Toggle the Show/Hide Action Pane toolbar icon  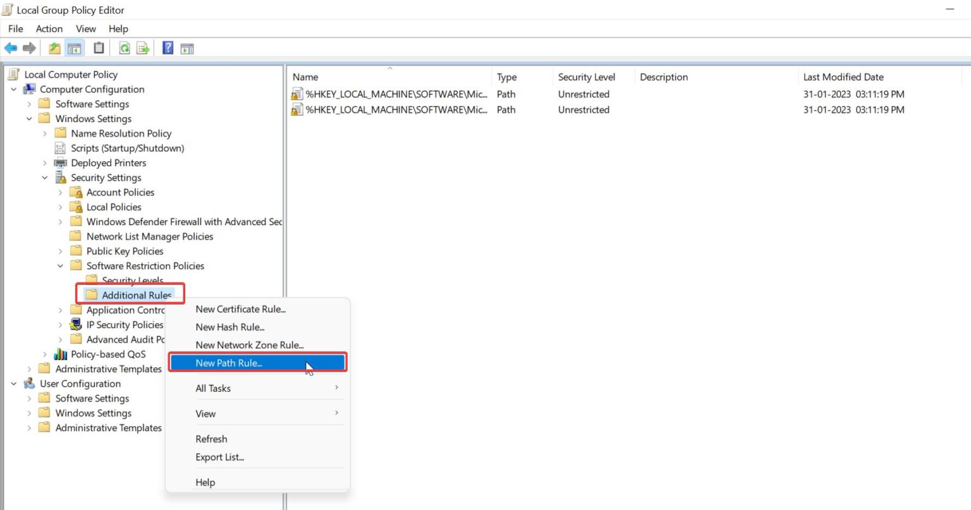187,47
